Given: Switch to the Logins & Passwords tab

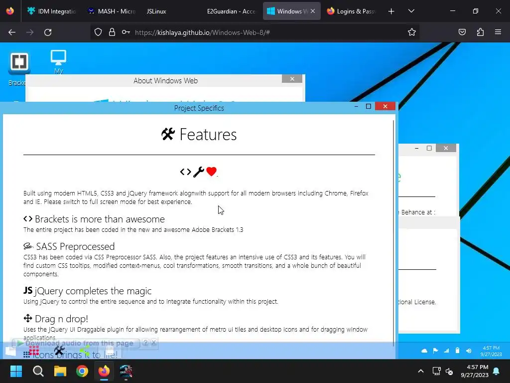Looking at the screenshot, I should (351, 11).
